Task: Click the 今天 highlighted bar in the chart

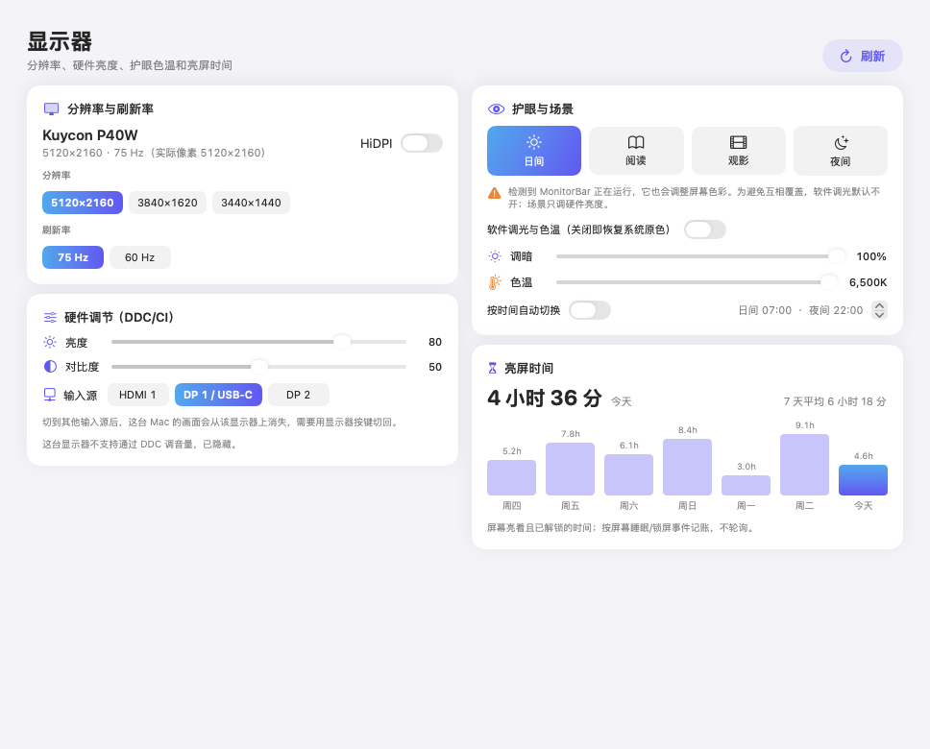Action: click(x=863, y=480)
